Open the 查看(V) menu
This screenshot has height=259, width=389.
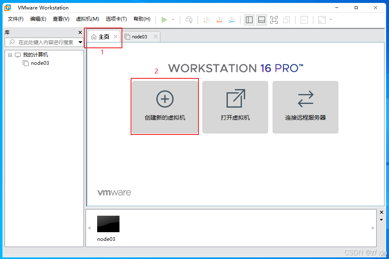tap(61, 19)
